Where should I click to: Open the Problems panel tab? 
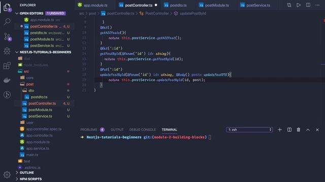pos(92,130)
